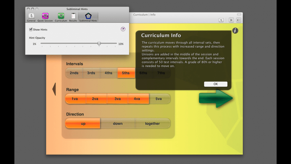The width and height of the screenshot is (291, 164).
Task: Select the Subliminal Hints pentagon icon
Action: coord(88,16)
